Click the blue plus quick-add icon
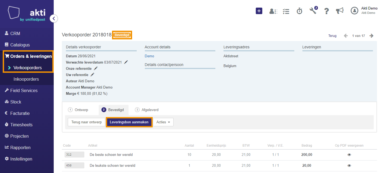The width and height of the screenshot is (380, 173). click(259, 11)
